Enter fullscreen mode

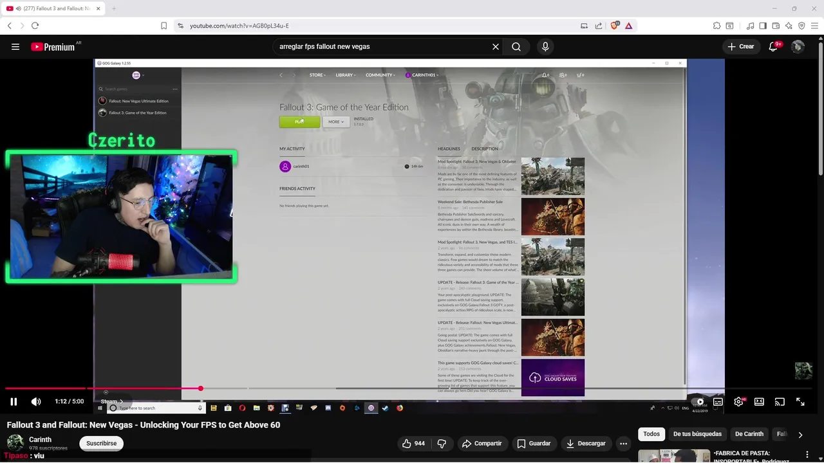[800, 402]
